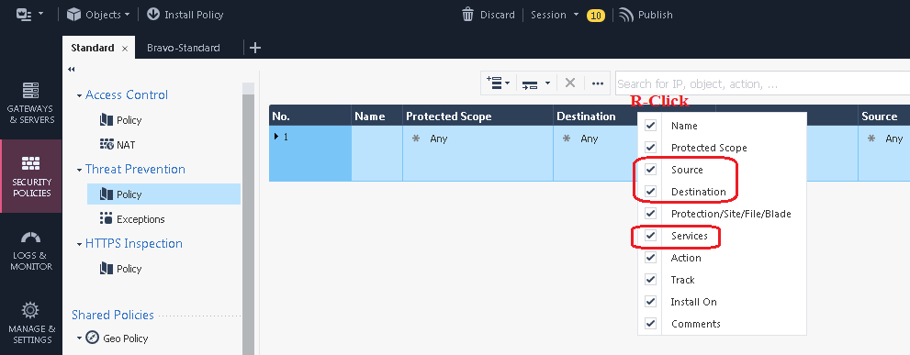
Task: Click the Protected Scope column header
Action: tap(477, 116)
